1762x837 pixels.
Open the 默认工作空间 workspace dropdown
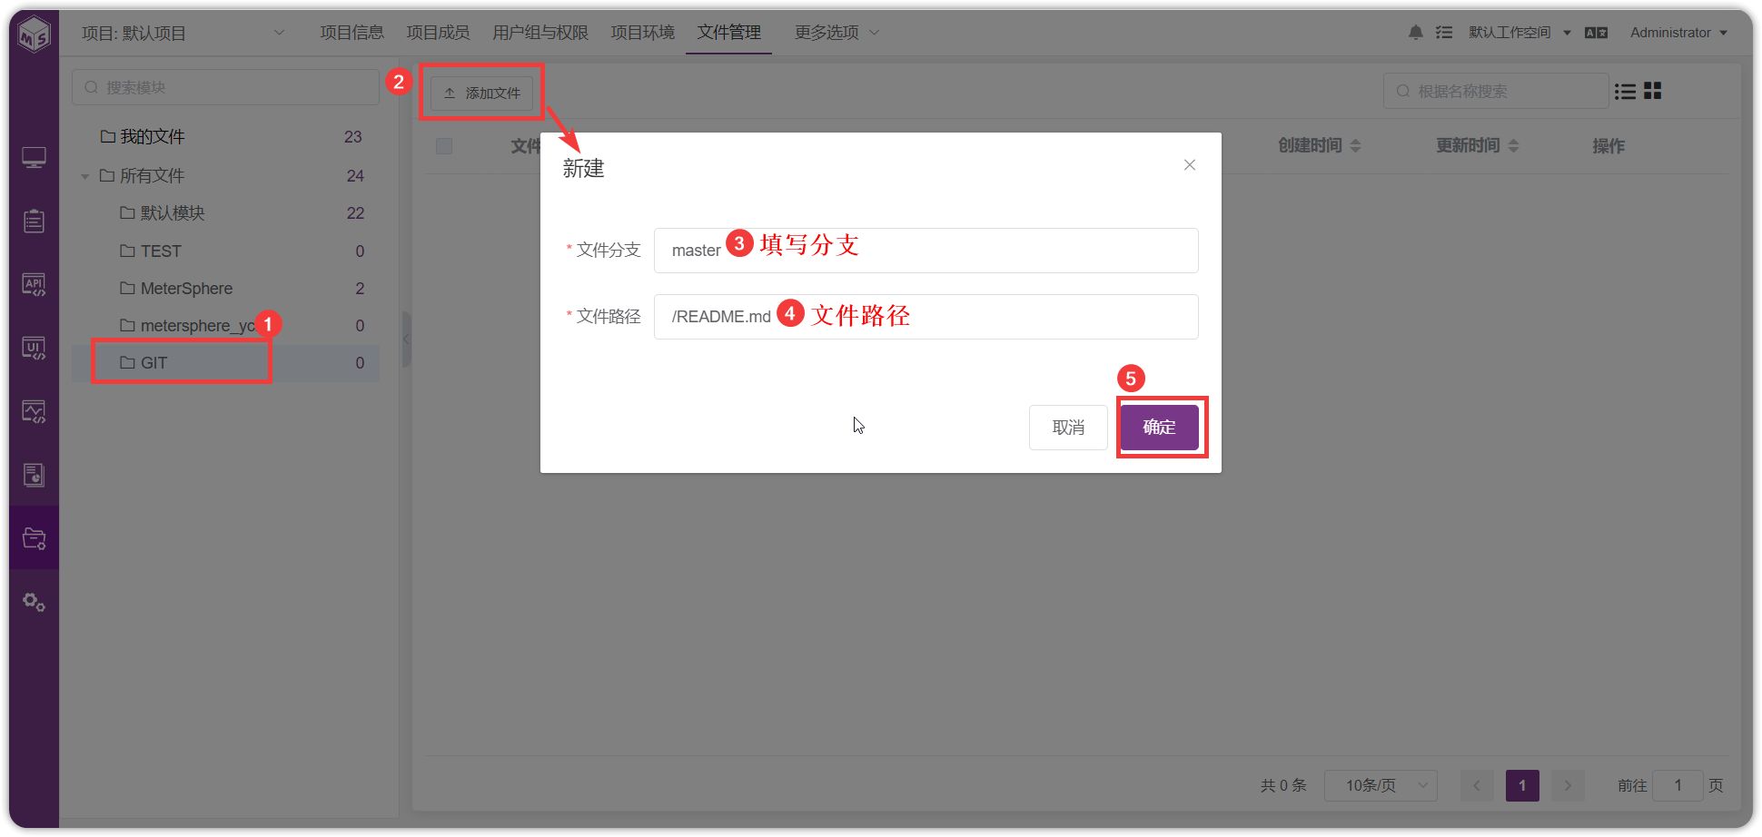coord(1519,33)
